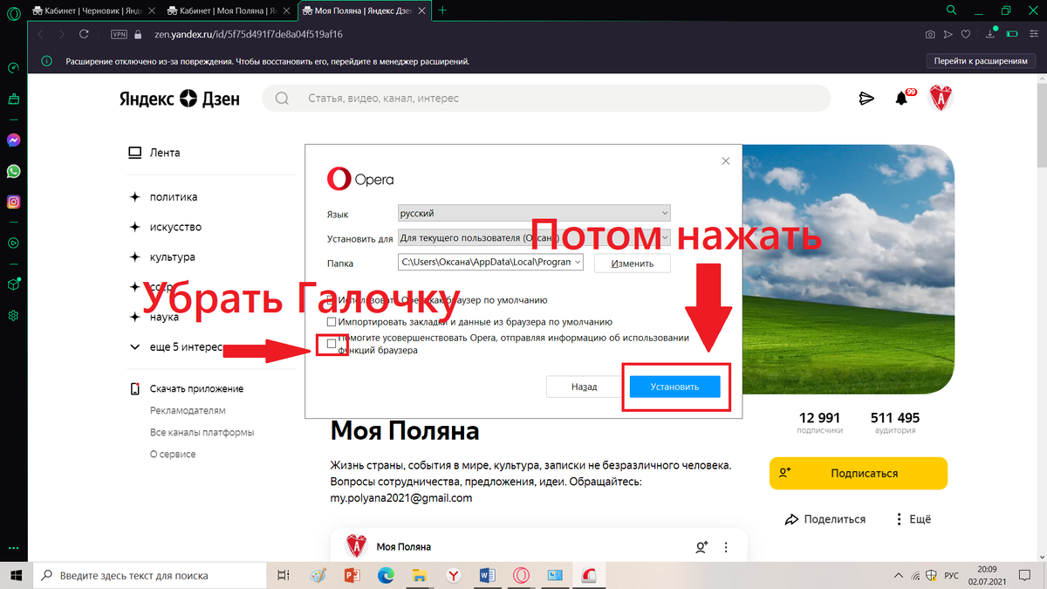
Task: Open 'Все каналы платформы' link
Action: tap(202, 432)
